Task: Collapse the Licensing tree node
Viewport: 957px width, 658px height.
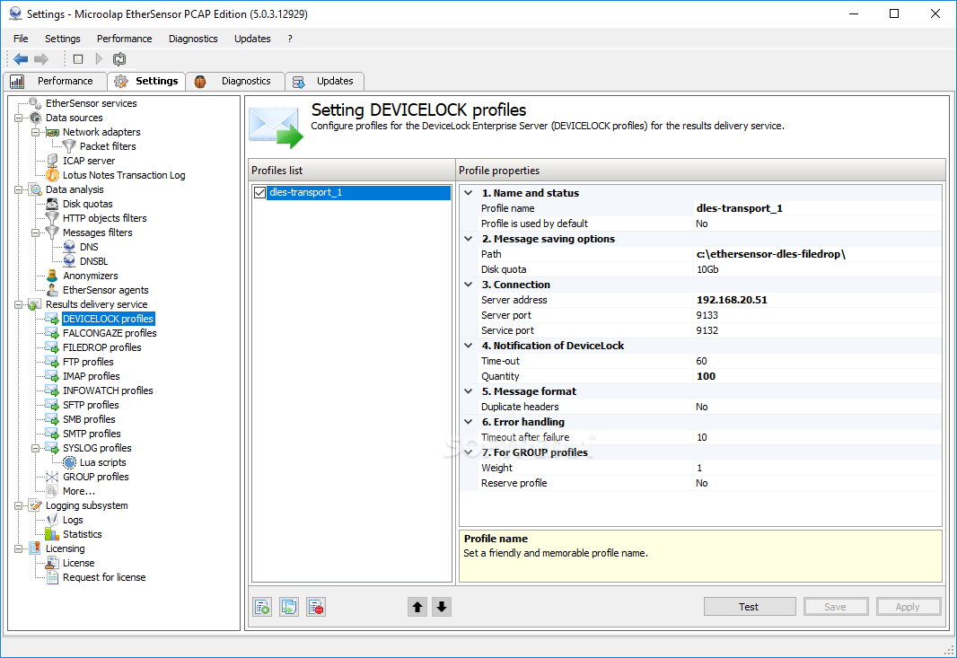Action: tap(18, 548)
